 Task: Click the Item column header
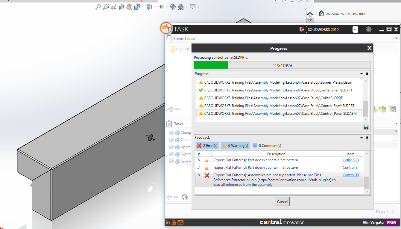tap(351, 154)
